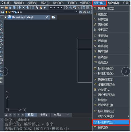Open the 编辑(E) menu

coord(19,3)
